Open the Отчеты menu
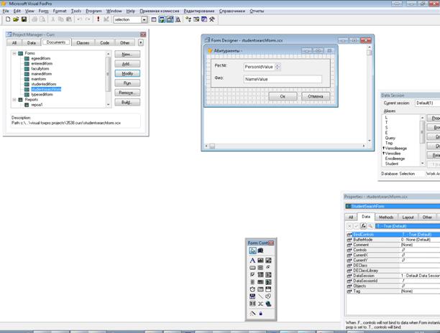 pos(257,11)
